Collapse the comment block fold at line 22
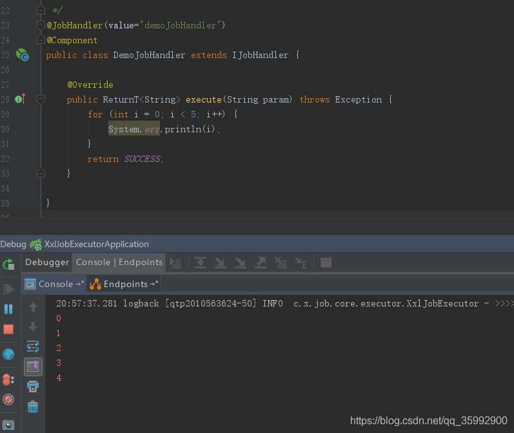 (41, 10)
